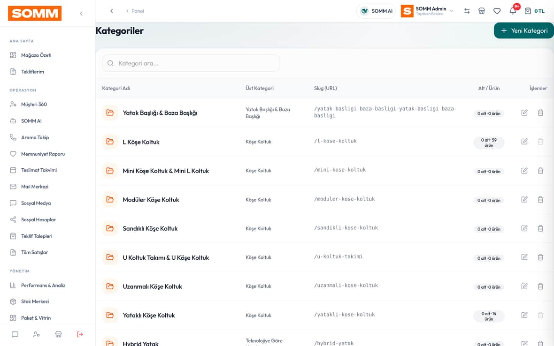Viewport: 554px width, 346px height.
Task: Click the /sandikli-kose-koltuk slug
Action: [x=346, y=228]
